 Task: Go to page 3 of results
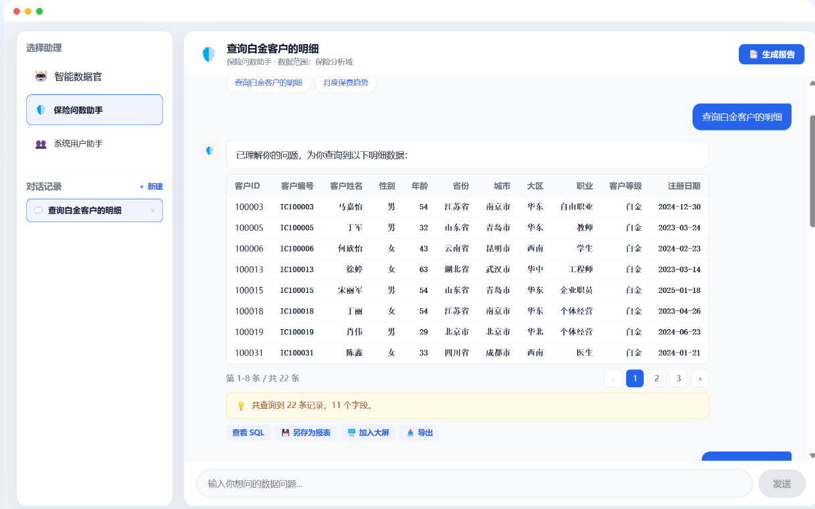point(678,379)
